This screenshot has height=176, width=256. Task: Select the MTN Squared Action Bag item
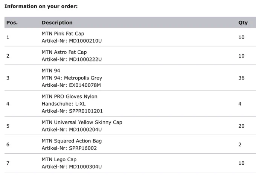(72, 141)
